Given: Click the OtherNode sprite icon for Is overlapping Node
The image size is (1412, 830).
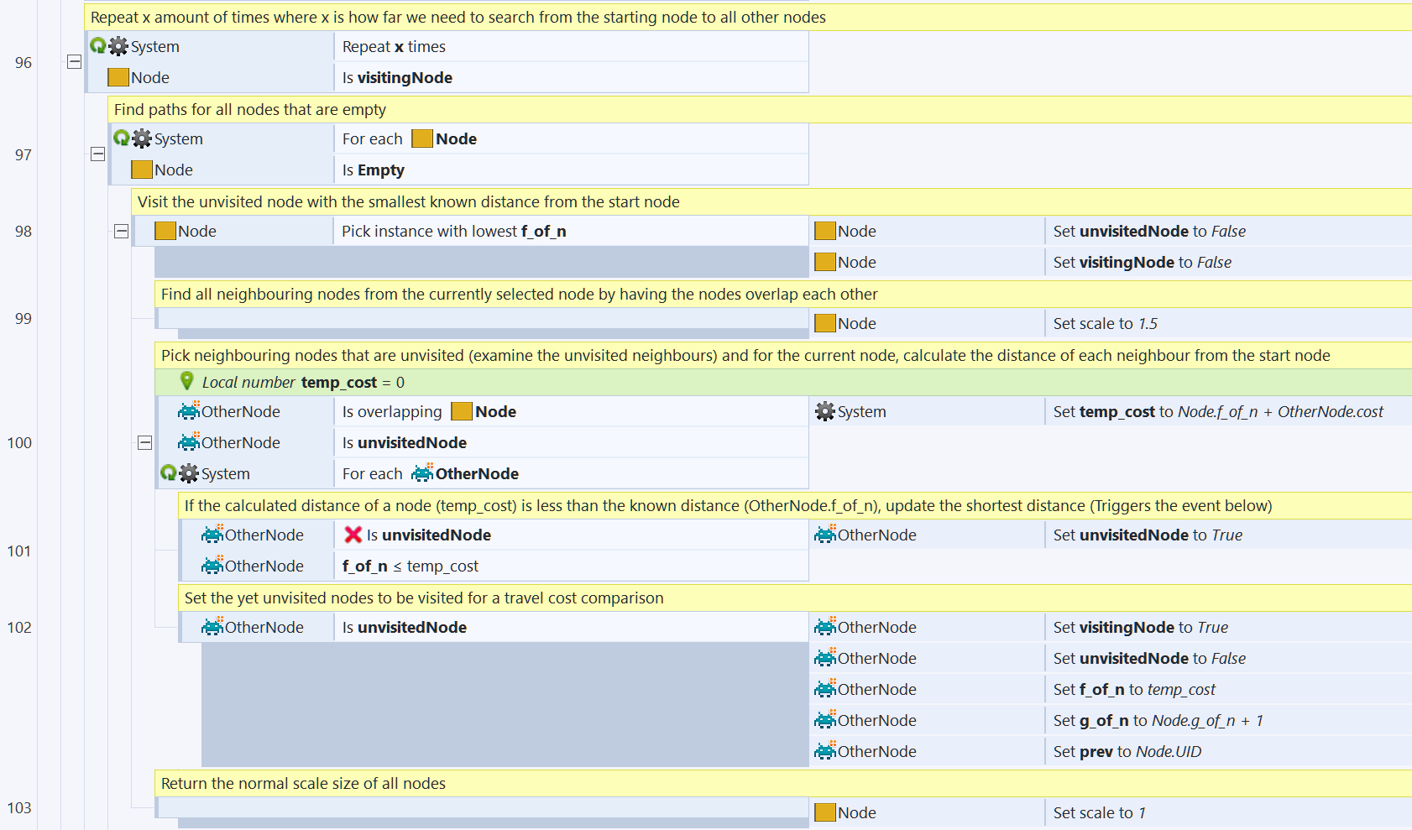Looking at the screenshot, I should point(189,412).
